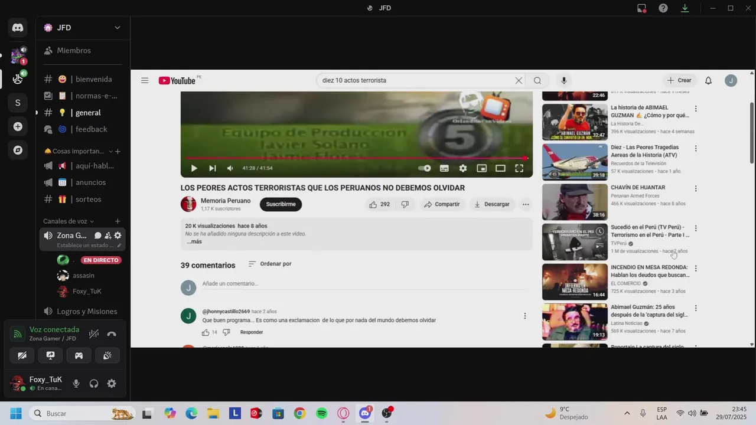This screenshot has width=756, height=425.
Task: Click the Descargar download button
Action: pyautogui.click(x=492, y=204)
